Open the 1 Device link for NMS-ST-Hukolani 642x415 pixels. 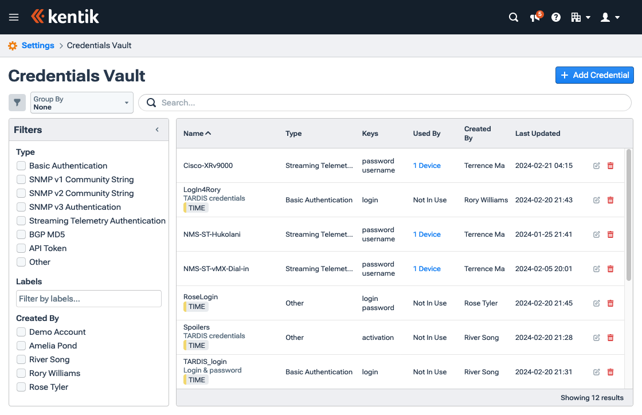426,234
